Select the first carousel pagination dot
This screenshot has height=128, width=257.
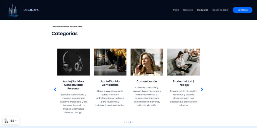[124, 122]
